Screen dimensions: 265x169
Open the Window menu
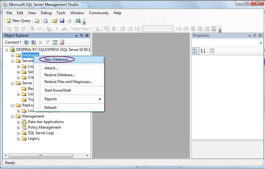pyautogui.click(x=77, y=13)
